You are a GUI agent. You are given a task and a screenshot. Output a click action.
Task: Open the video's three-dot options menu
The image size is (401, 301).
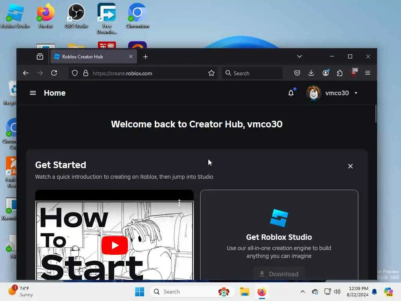(x=179, y=203)
